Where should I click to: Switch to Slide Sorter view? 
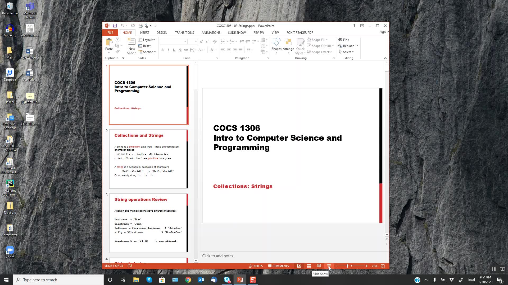coord(309,266)
